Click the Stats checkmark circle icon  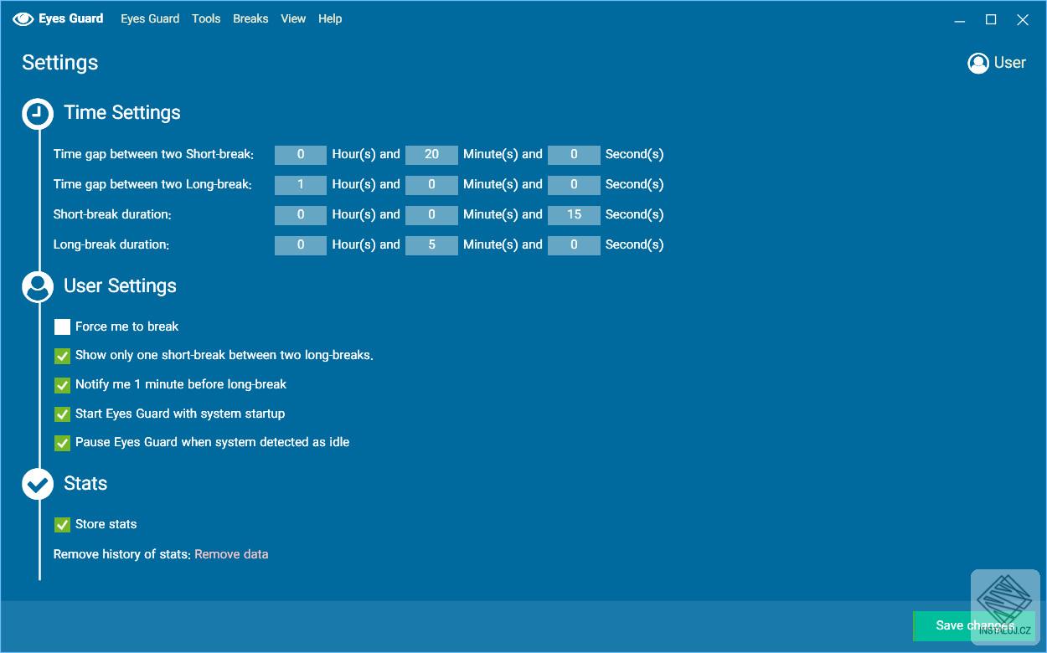pos(38,484)
